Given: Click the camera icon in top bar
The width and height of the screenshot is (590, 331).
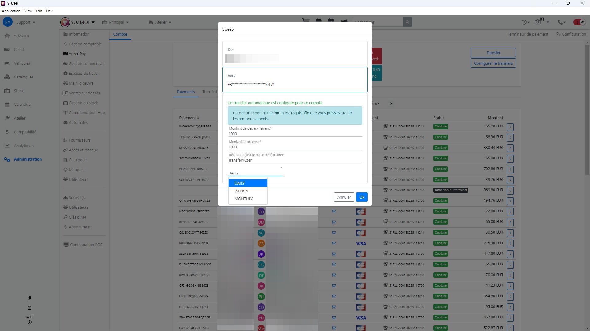Looking at the screenshot, I should coord(538,22).
